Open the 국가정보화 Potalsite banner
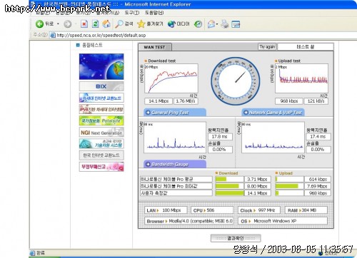This screenshot has height=258, width=357. point(101,120)
